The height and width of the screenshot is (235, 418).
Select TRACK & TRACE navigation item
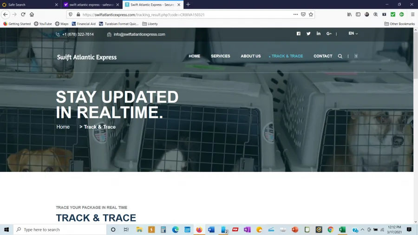(x=287, y=56)
